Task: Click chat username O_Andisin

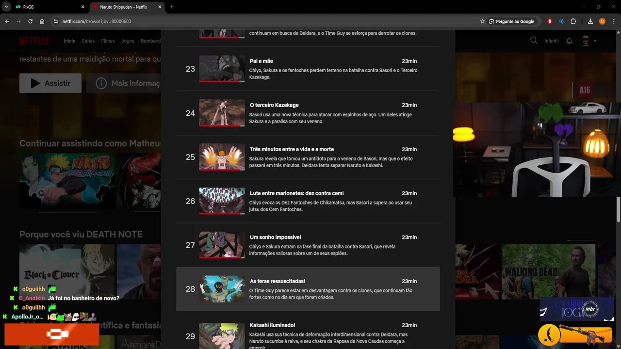Action: 32,298
